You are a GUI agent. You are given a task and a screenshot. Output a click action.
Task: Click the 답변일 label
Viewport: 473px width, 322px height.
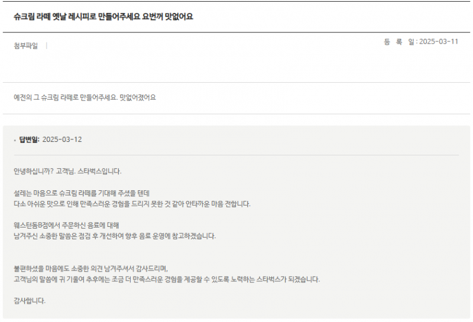29,139
